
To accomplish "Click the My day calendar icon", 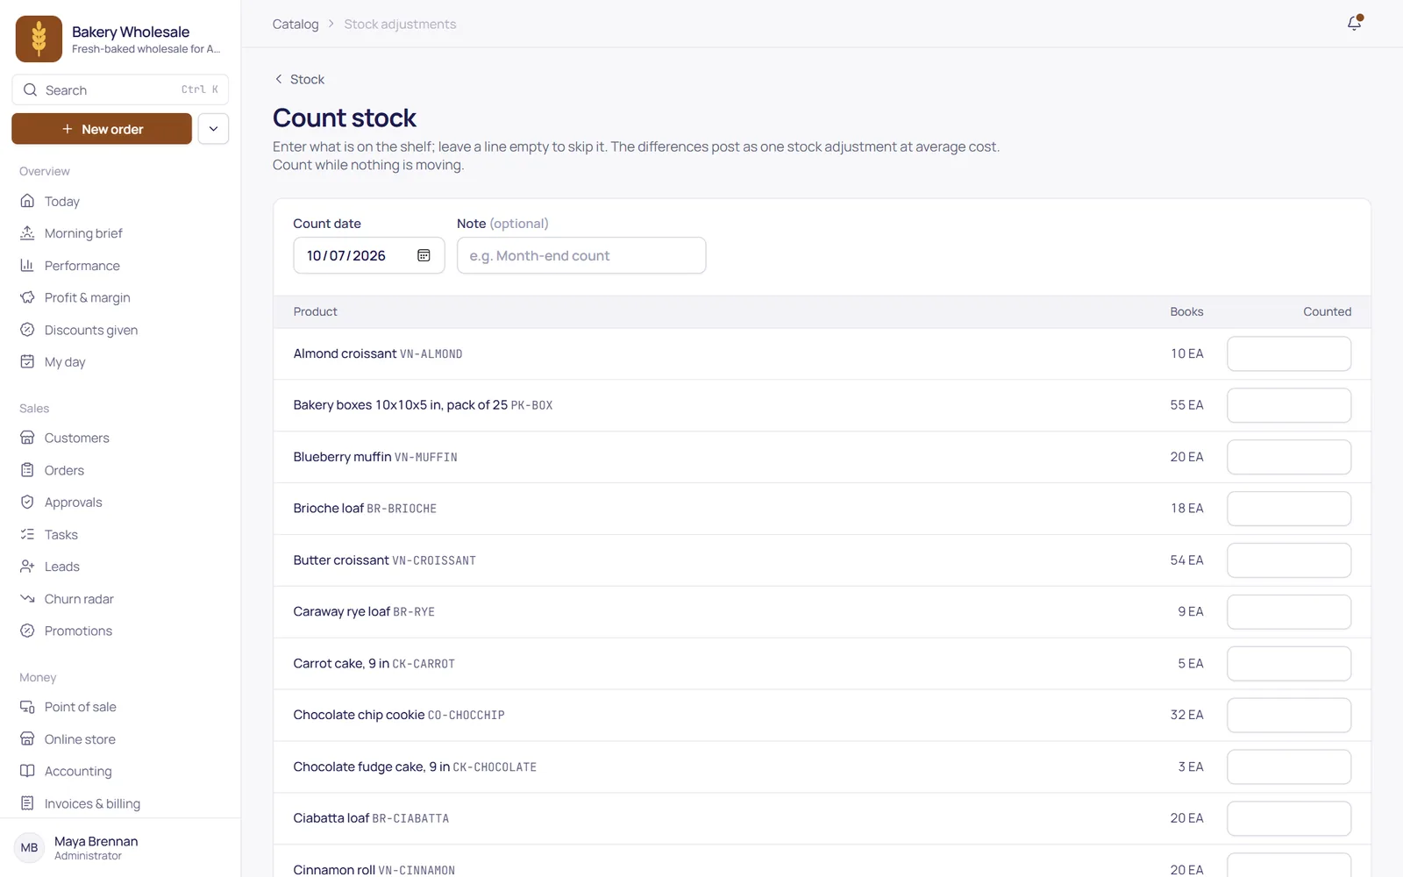I will tap(27, 361).
